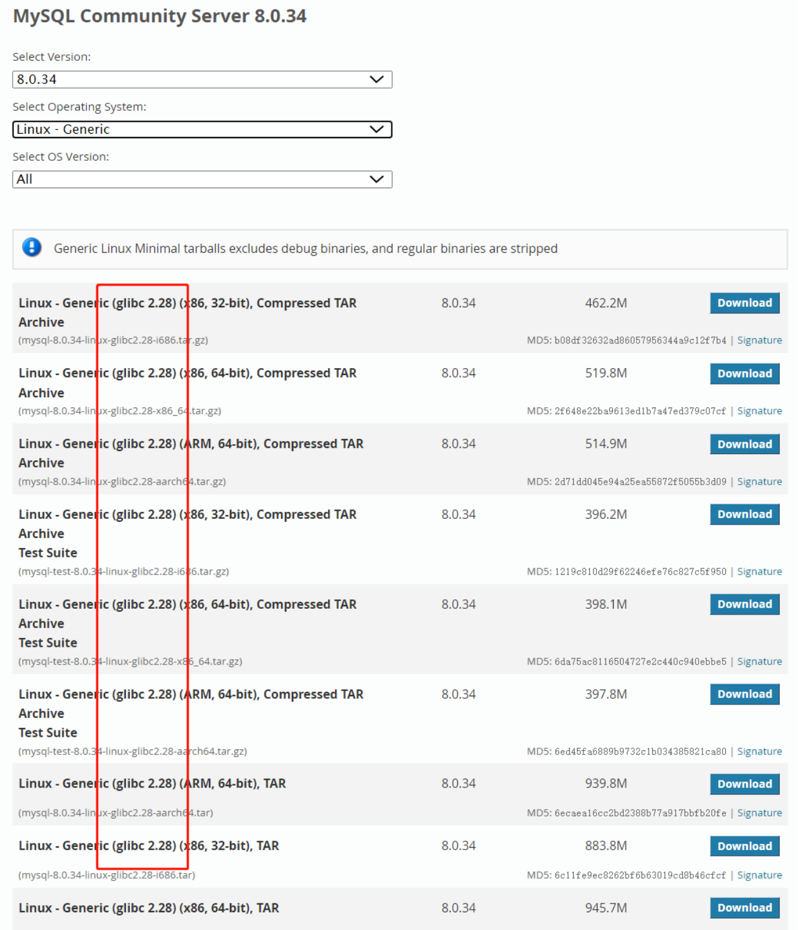
Task: Open the Operating System dropdown showing Linux - Generic
Action: pyautogui.click(x=202, y=129)
